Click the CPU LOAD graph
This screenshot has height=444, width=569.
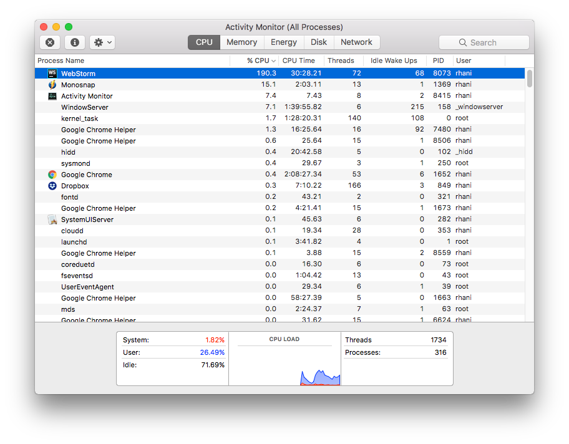point(284,365)
